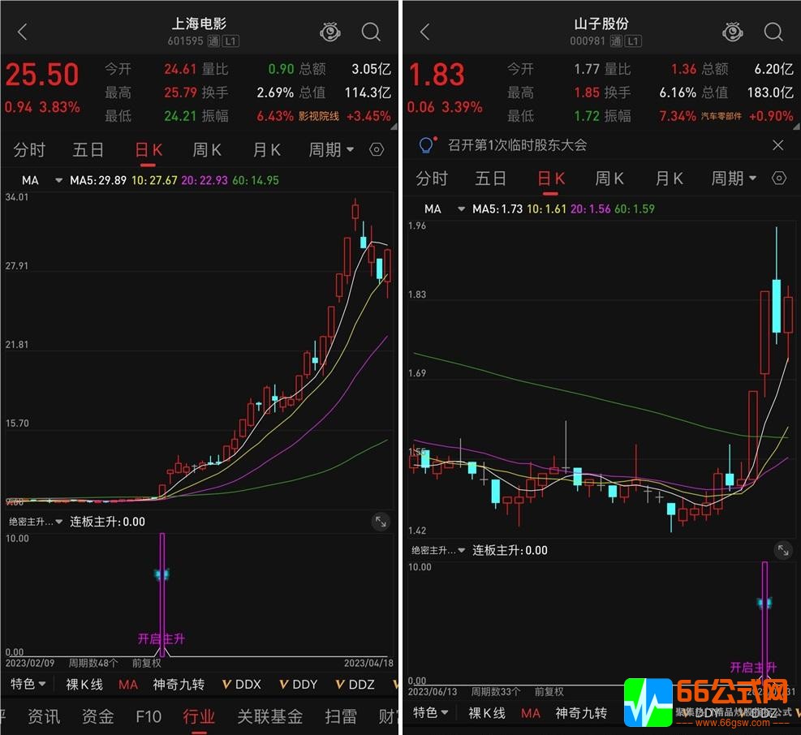Select DDY indicator on 上海电影 bar

click(299, 685)
